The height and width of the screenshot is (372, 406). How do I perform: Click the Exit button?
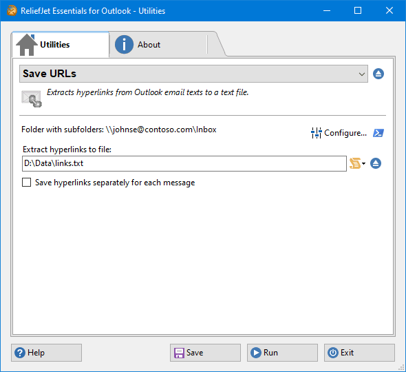pos(359,353)
